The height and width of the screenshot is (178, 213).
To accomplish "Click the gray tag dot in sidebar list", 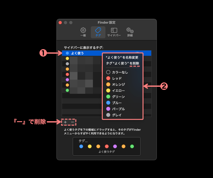I will (67, 64).
